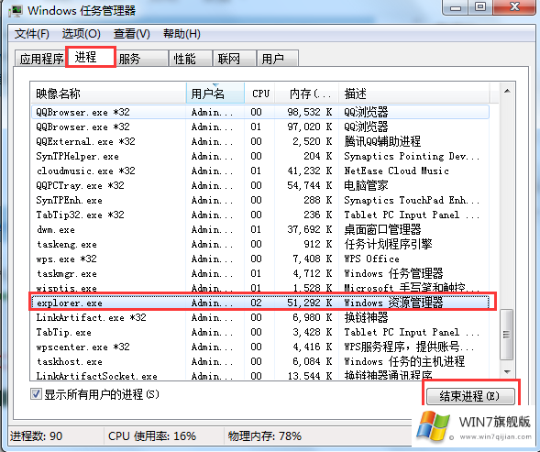
Task: Switch to the 用户 tab
Action: click(278, 59)
